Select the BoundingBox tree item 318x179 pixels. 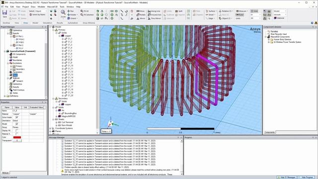click(x=71, y=113)
